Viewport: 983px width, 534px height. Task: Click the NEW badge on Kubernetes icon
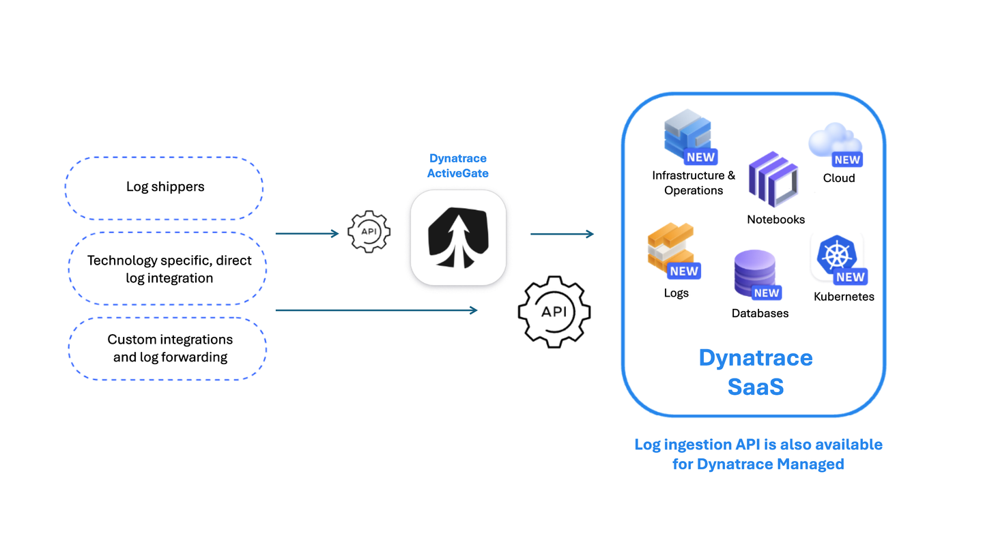[851, 277]
